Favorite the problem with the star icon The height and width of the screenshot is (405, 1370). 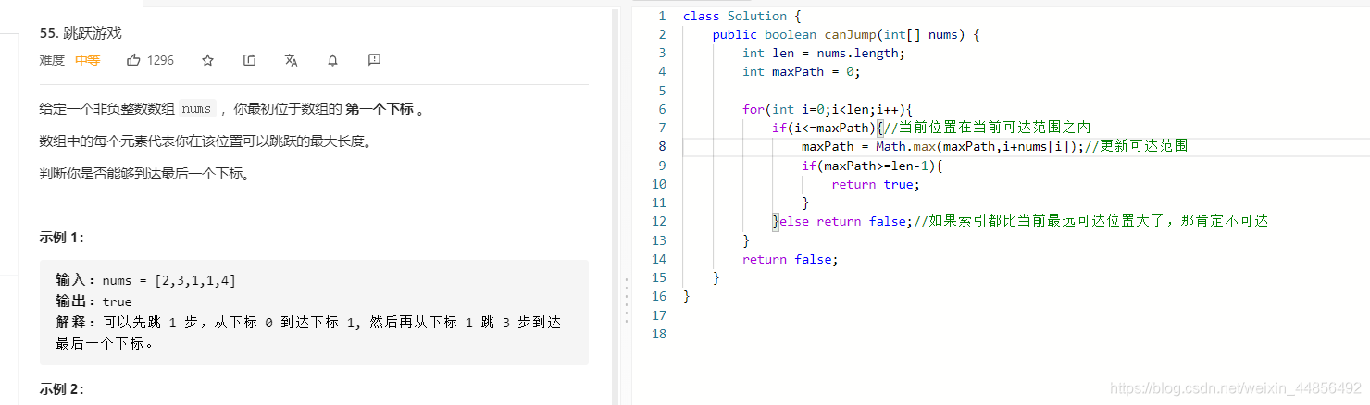click(207, 60)
